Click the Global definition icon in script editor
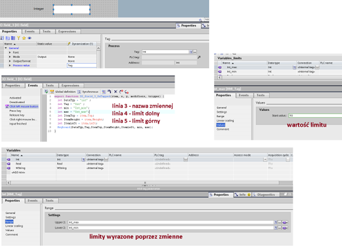Image resolution: width=342 pixels, height=246 pixels. point(52,92)
